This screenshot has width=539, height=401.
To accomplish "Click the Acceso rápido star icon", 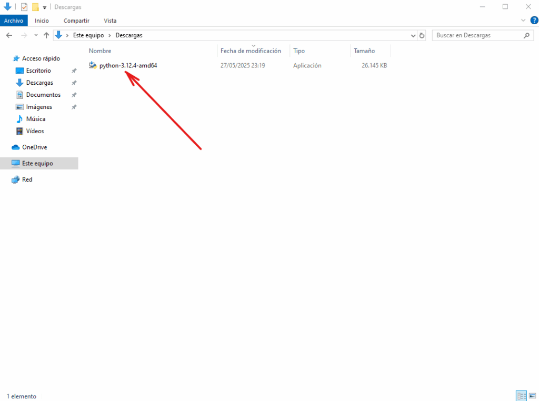I will tap(16, 58).
